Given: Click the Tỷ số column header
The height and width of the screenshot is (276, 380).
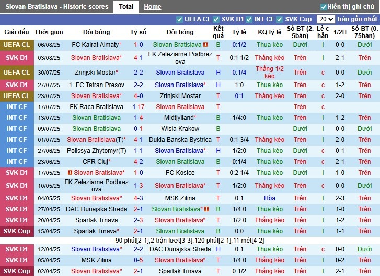Looking at the screenshot, I should pos(139,32).
